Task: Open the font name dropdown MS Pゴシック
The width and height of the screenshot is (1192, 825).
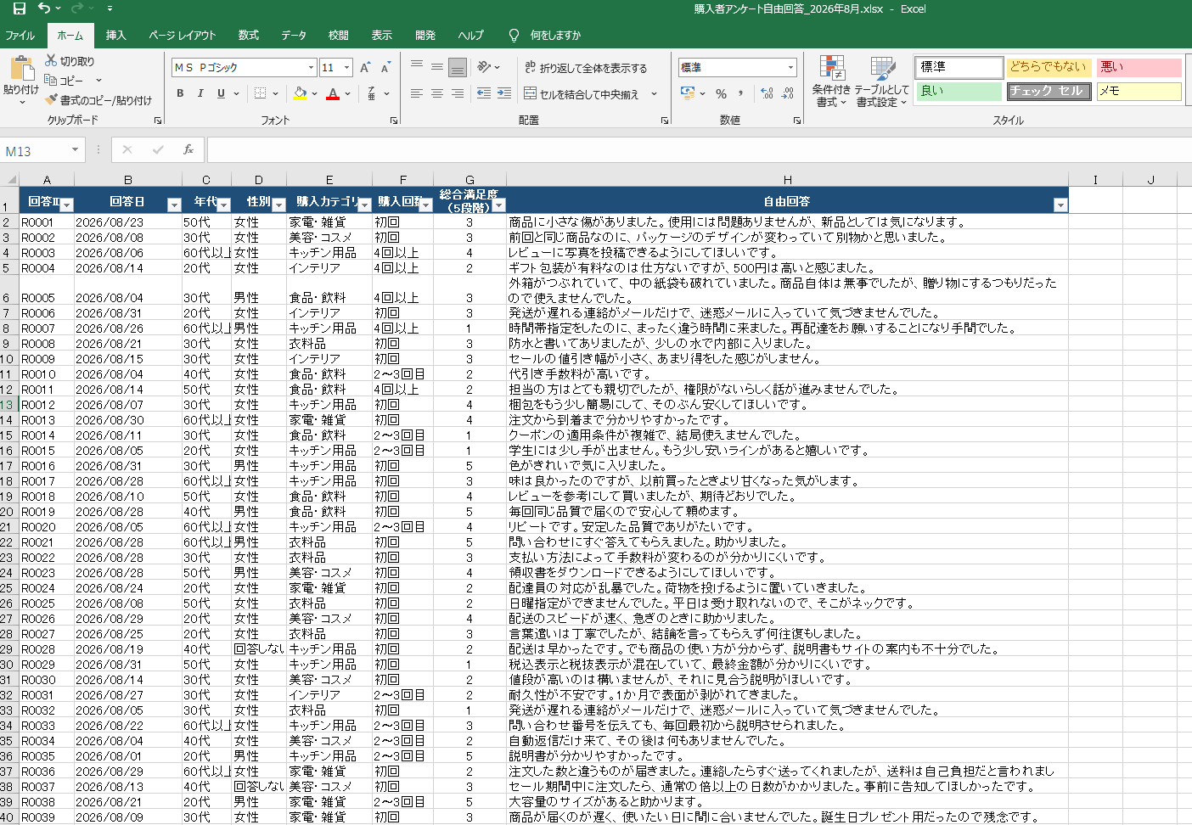Action: coord(311,67)
